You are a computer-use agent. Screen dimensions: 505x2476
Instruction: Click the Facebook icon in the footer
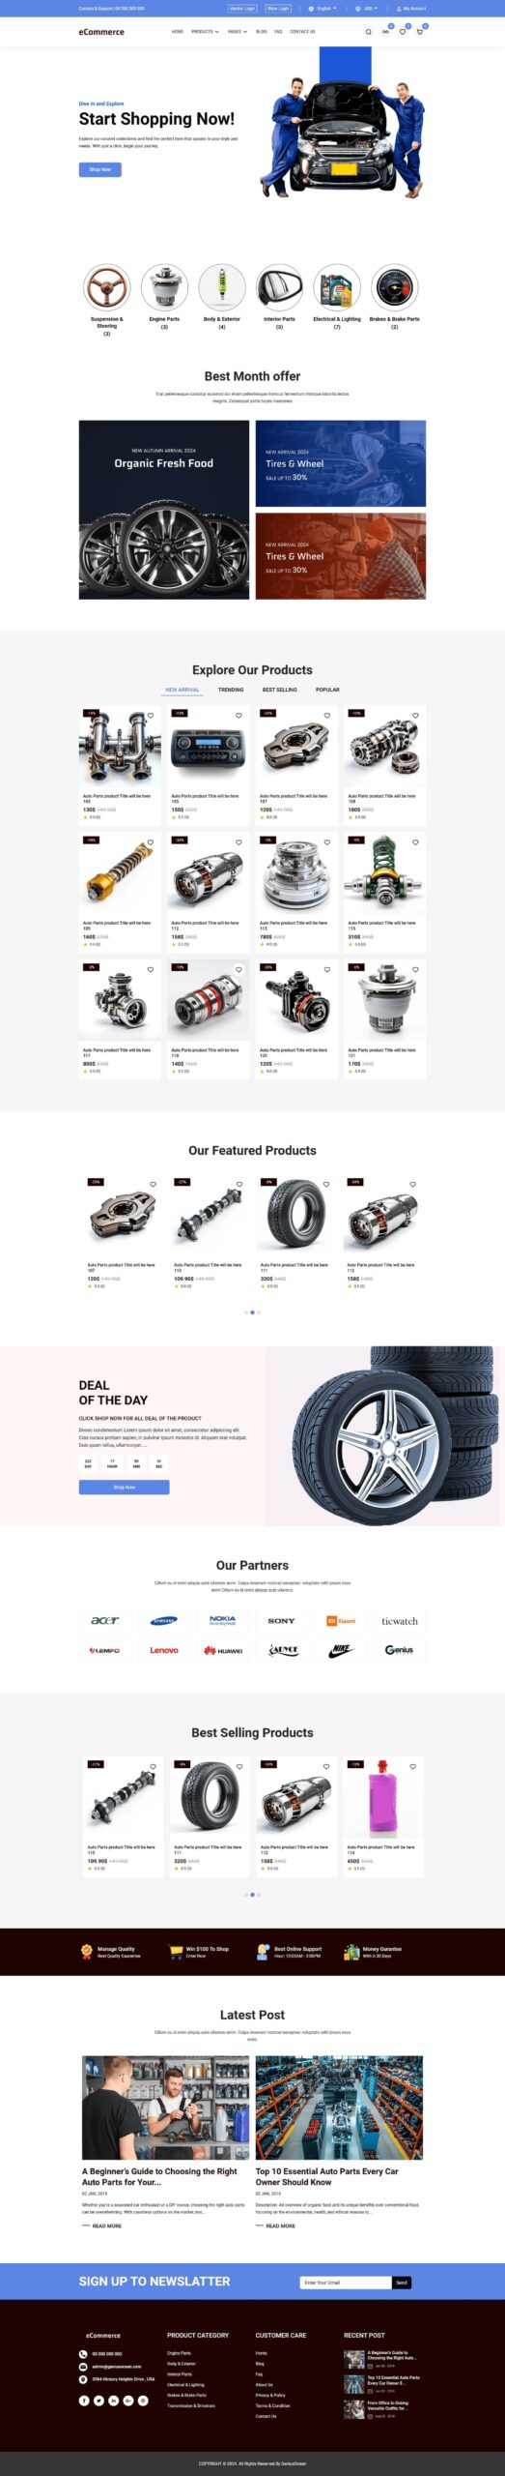[84, 2401]
